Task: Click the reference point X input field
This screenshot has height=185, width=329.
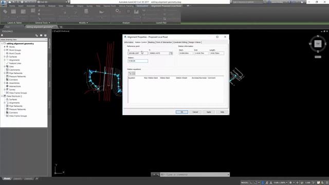Action: pyautogui.click(x=138, y=53)
